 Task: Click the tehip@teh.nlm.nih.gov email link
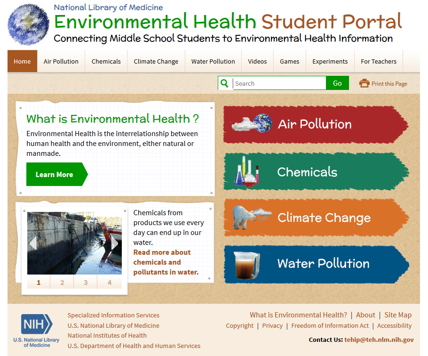(379, 340)
